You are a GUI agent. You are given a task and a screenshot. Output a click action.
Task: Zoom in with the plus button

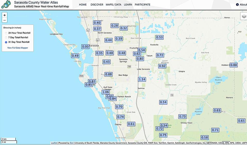[5, 15]
